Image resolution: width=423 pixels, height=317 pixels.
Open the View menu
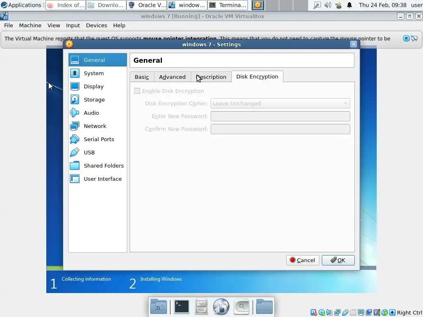point(54,25)
